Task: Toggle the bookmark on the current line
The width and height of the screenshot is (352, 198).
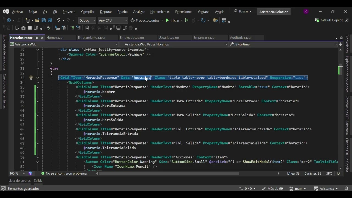Action: (x=87, y=28)
